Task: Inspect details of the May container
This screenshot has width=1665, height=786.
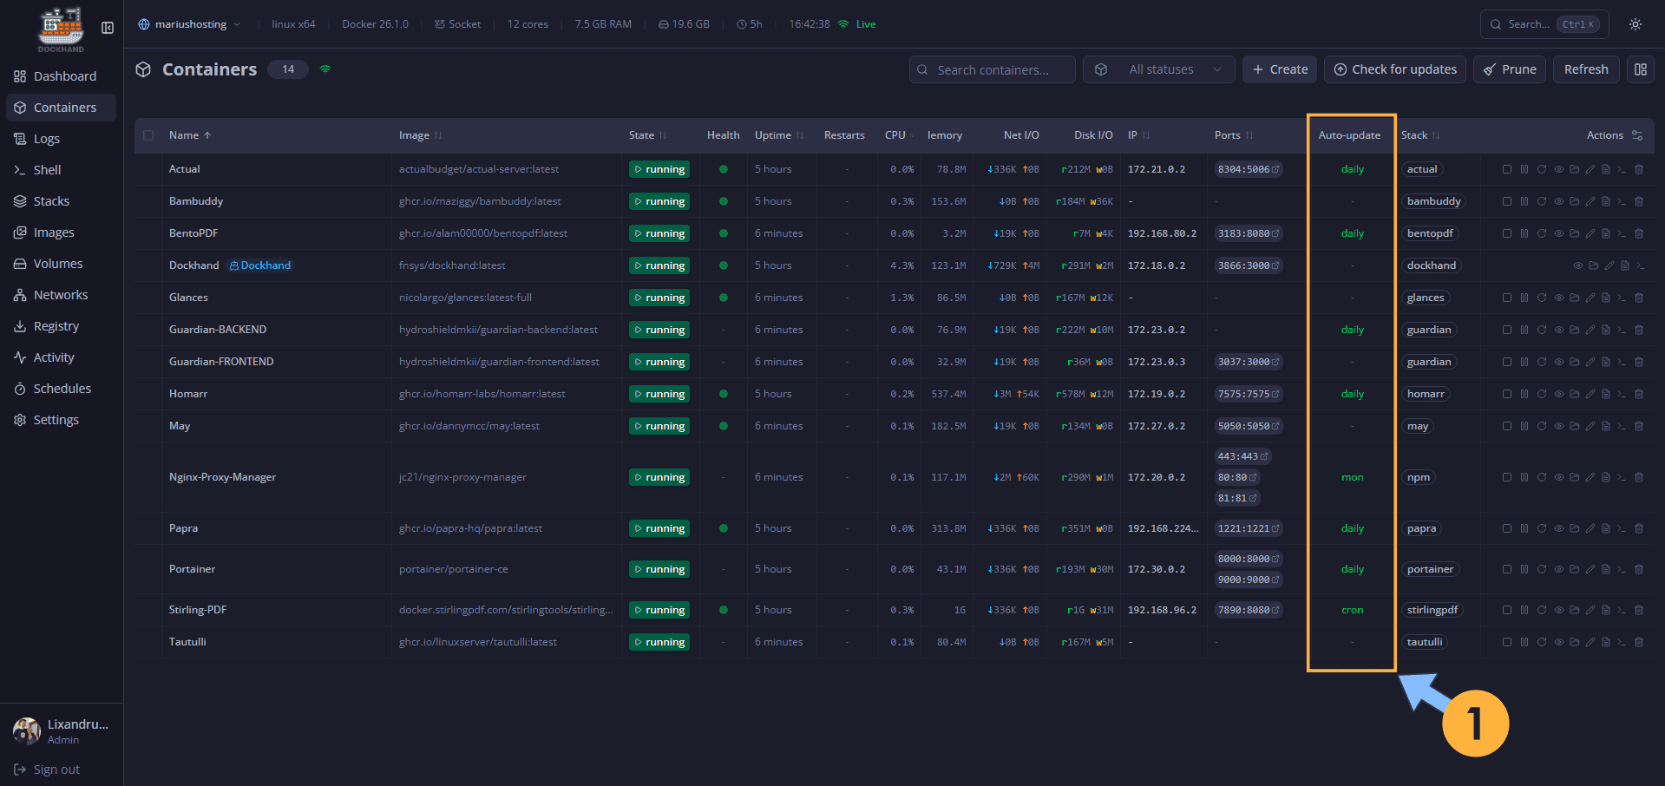Action: 1558,426
